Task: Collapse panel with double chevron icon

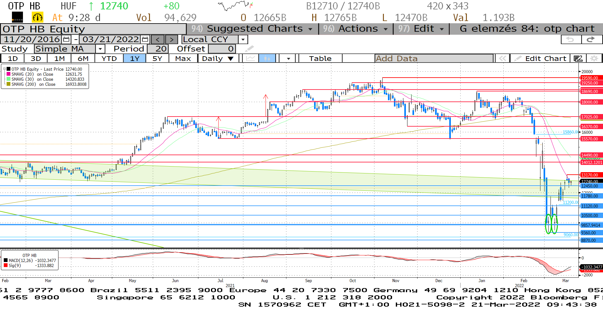Action: (502, 58)
